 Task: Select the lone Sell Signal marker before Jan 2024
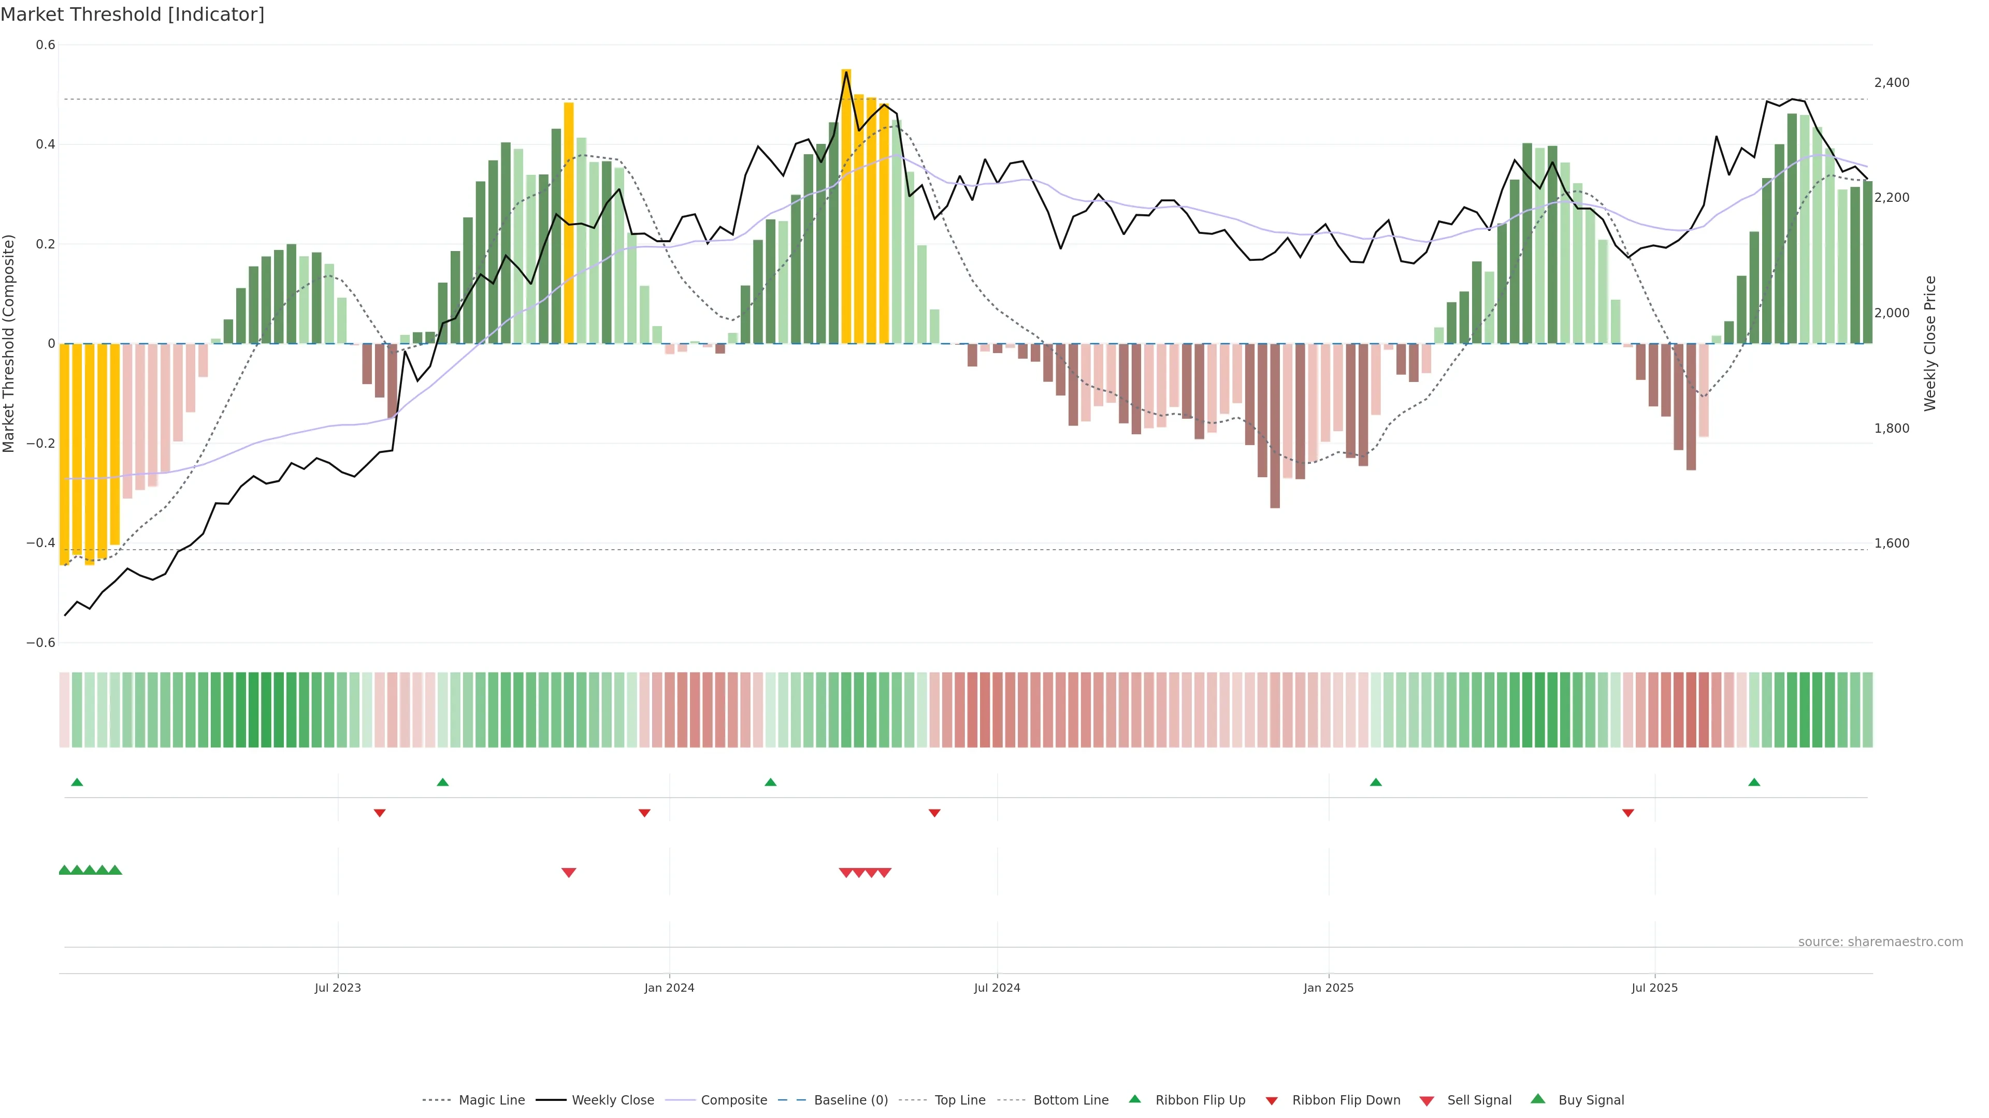pos(569,873)
